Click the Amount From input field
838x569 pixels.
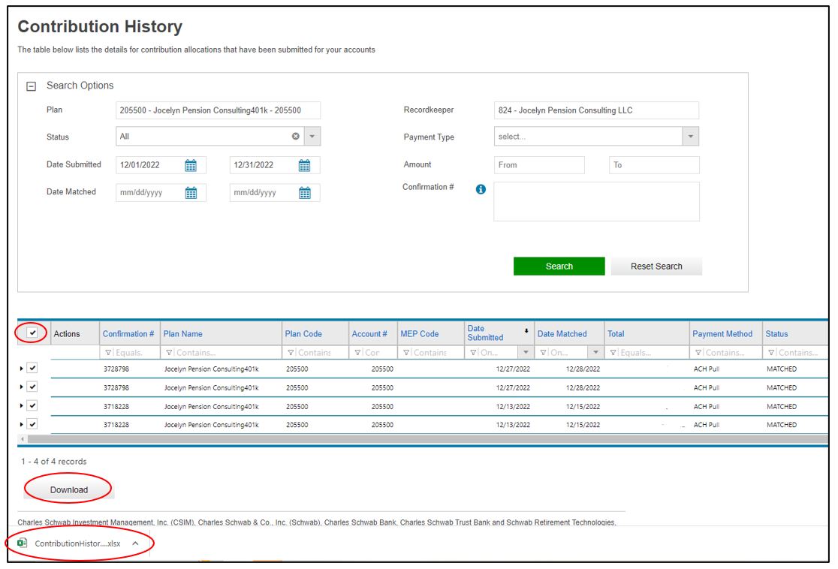click(539, 165)
